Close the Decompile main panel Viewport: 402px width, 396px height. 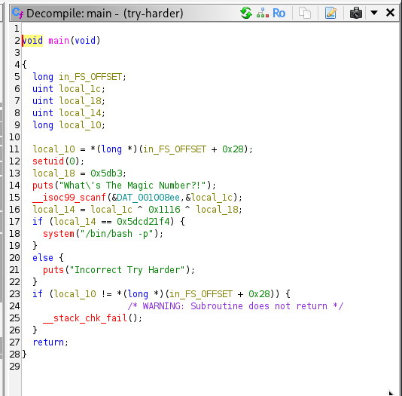(x=390, y=12)
